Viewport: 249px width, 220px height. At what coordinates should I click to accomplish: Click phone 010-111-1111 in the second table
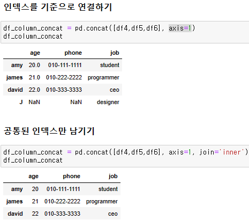click(63, 189)
